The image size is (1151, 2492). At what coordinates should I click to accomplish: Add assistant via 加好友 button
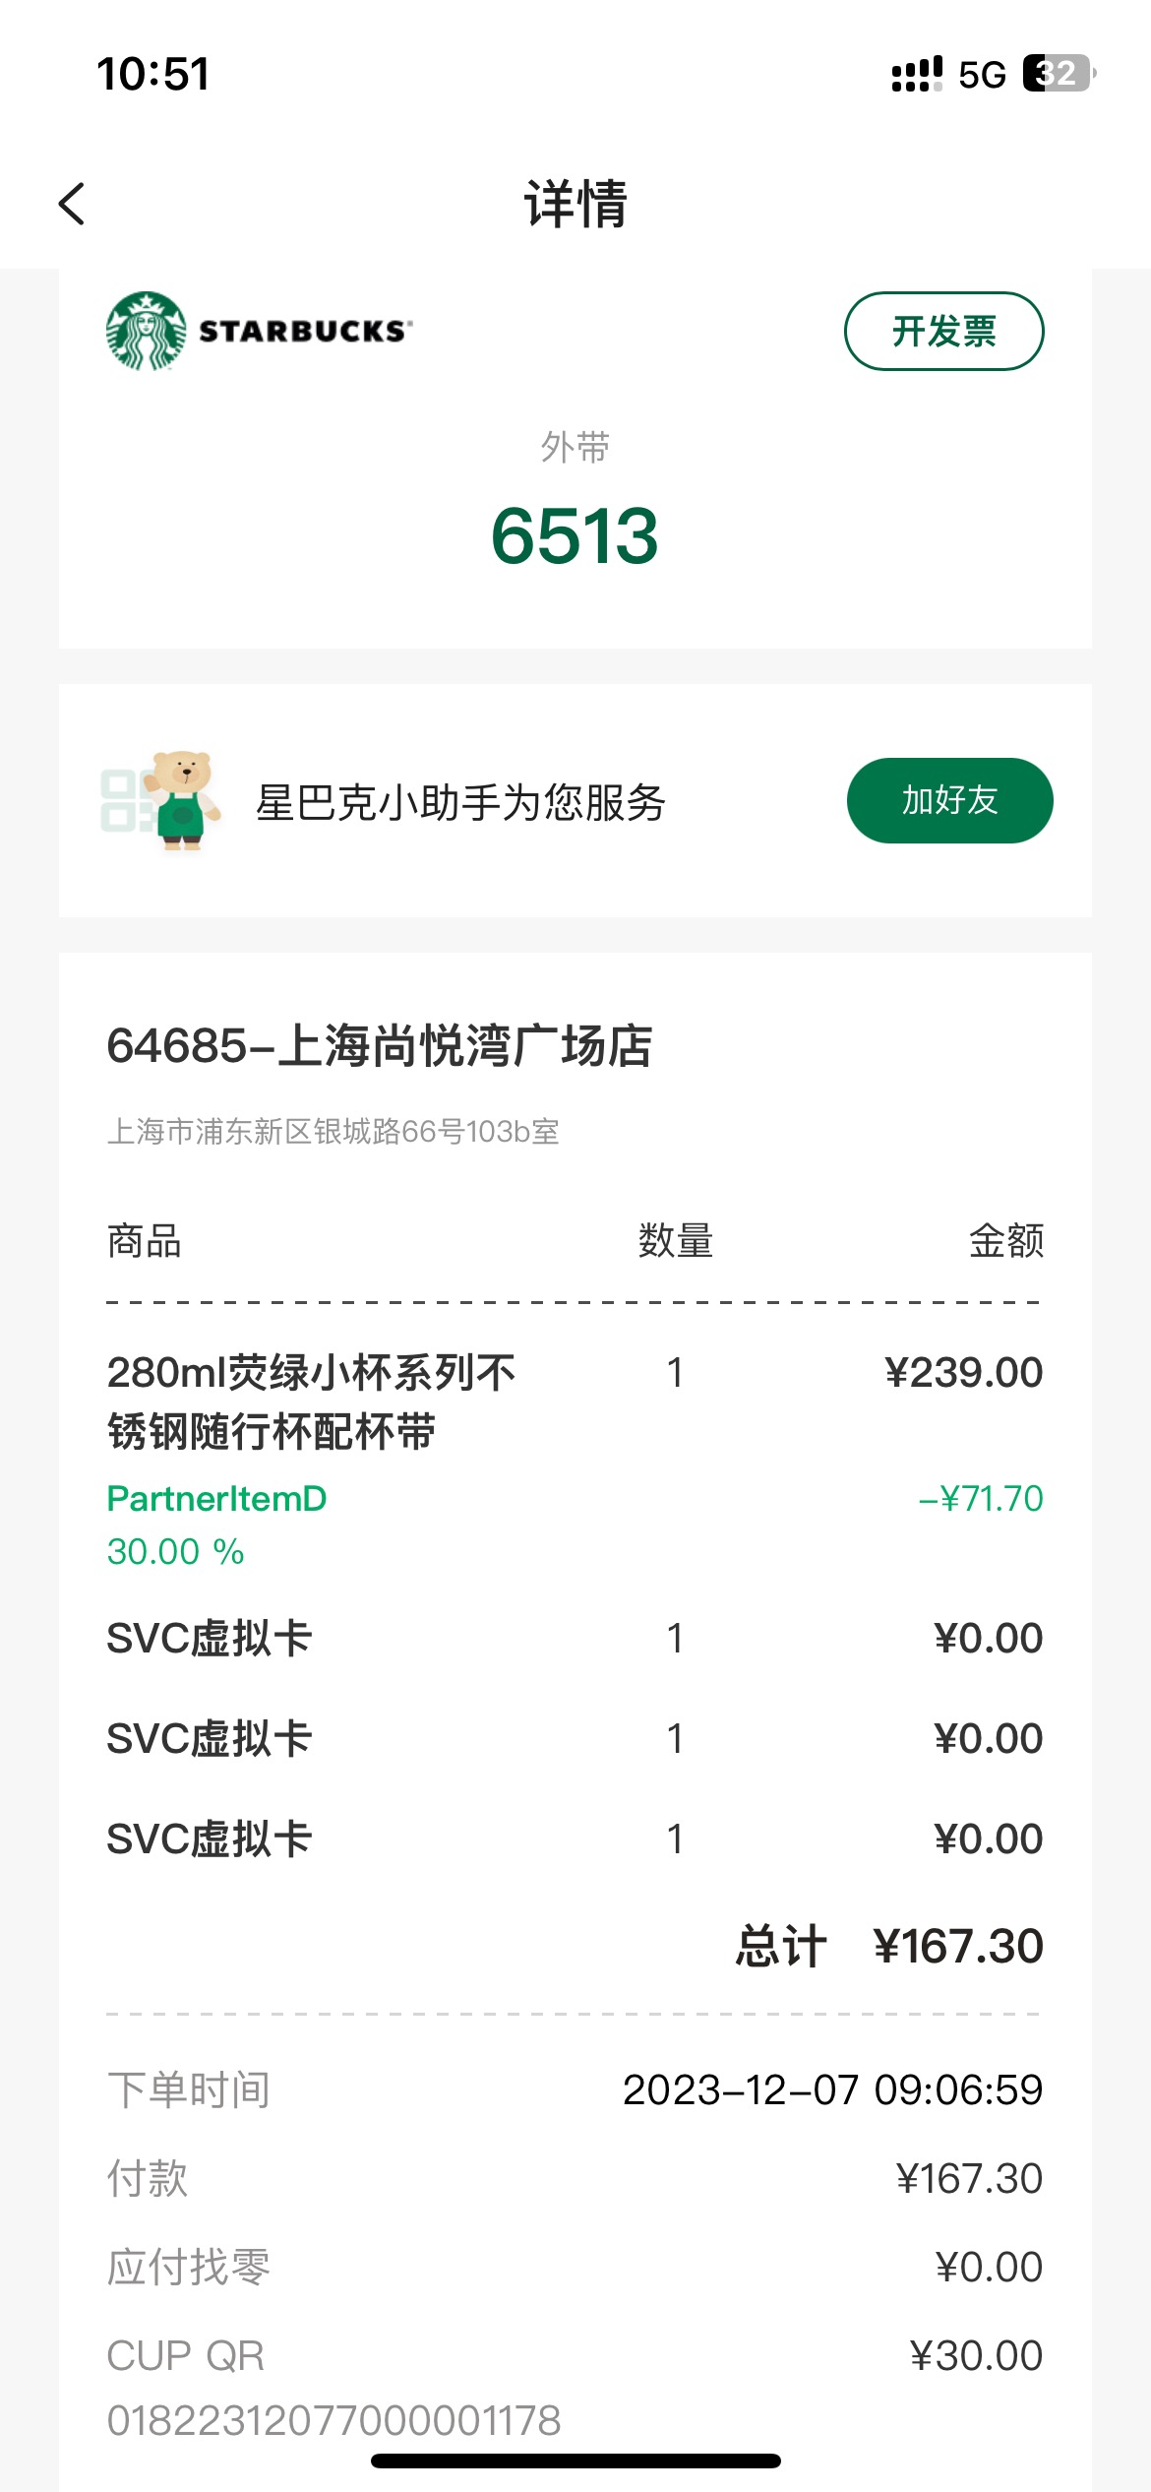pos(949,800)
